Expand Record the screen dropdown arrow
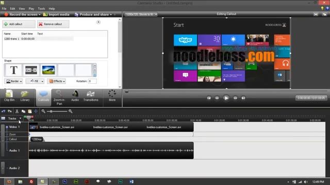330x185 pixels. pos(39,15)
